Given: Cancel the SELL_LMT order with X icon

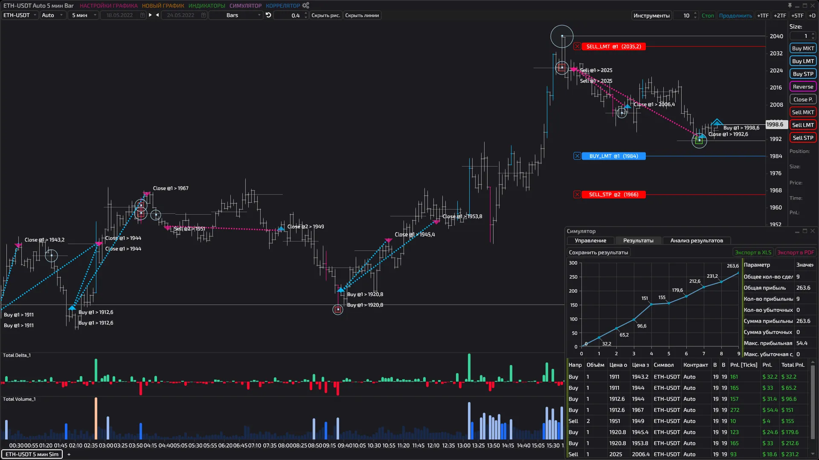Looking at the screenshot, I should (x=577, y=46).
